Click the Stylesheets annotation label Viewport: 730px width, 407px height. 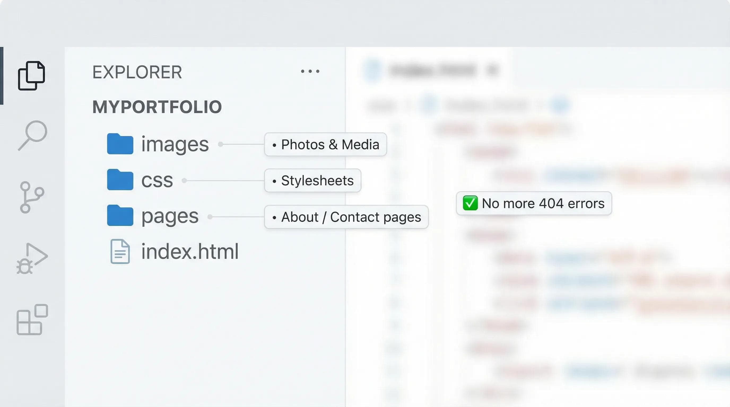[313, 180]
